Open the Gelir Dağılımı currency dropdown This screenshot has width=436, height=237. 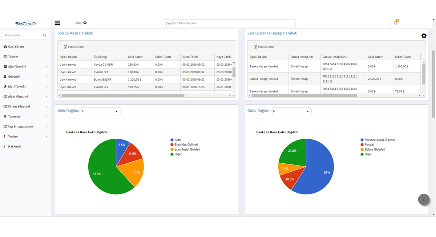[x=101, y=111]
